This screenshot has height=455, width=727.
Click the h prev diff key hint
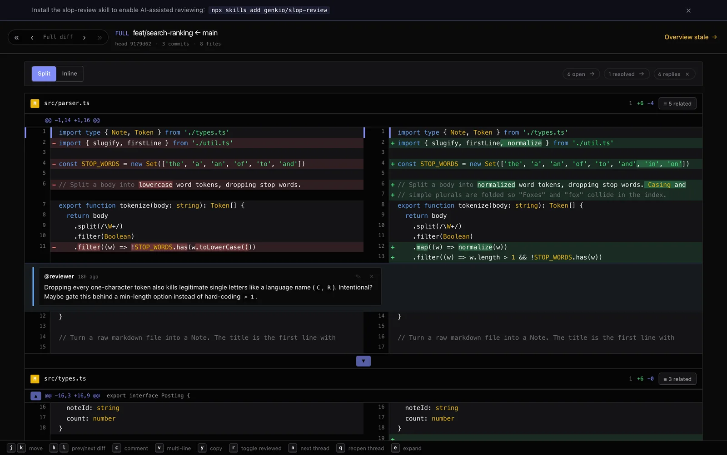[54, 448]
